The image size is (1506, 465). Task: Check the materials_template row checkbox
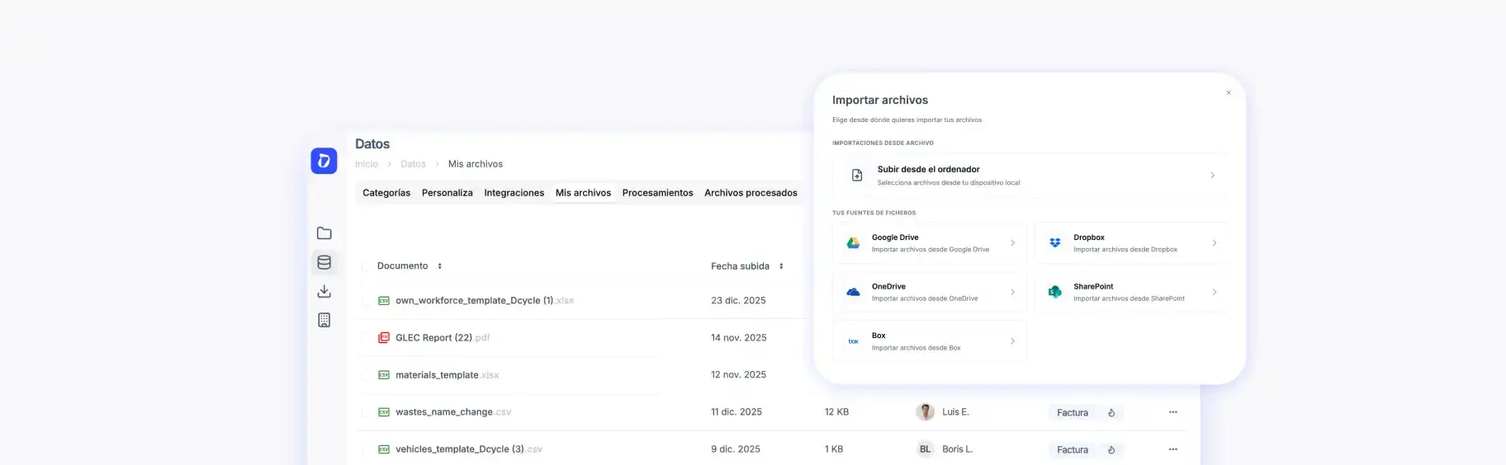click(367, 375)
